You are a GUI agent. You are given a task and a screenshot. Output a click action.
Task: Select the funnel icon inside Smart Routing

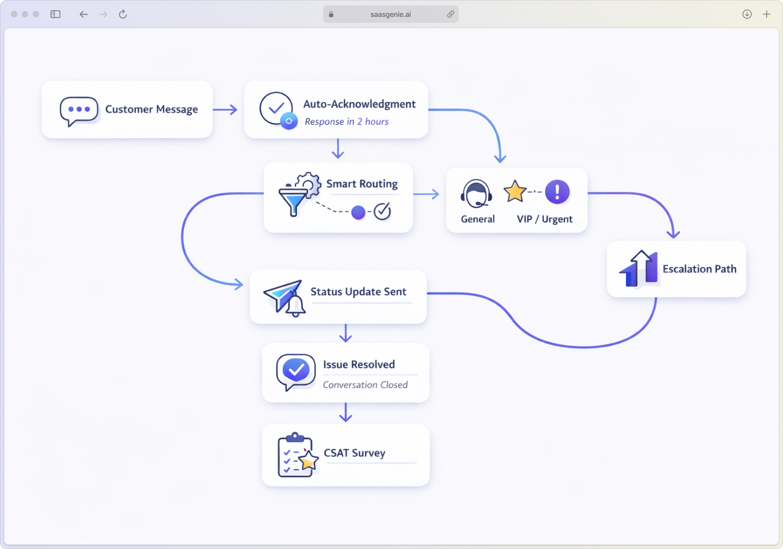(x=294, y=202)
